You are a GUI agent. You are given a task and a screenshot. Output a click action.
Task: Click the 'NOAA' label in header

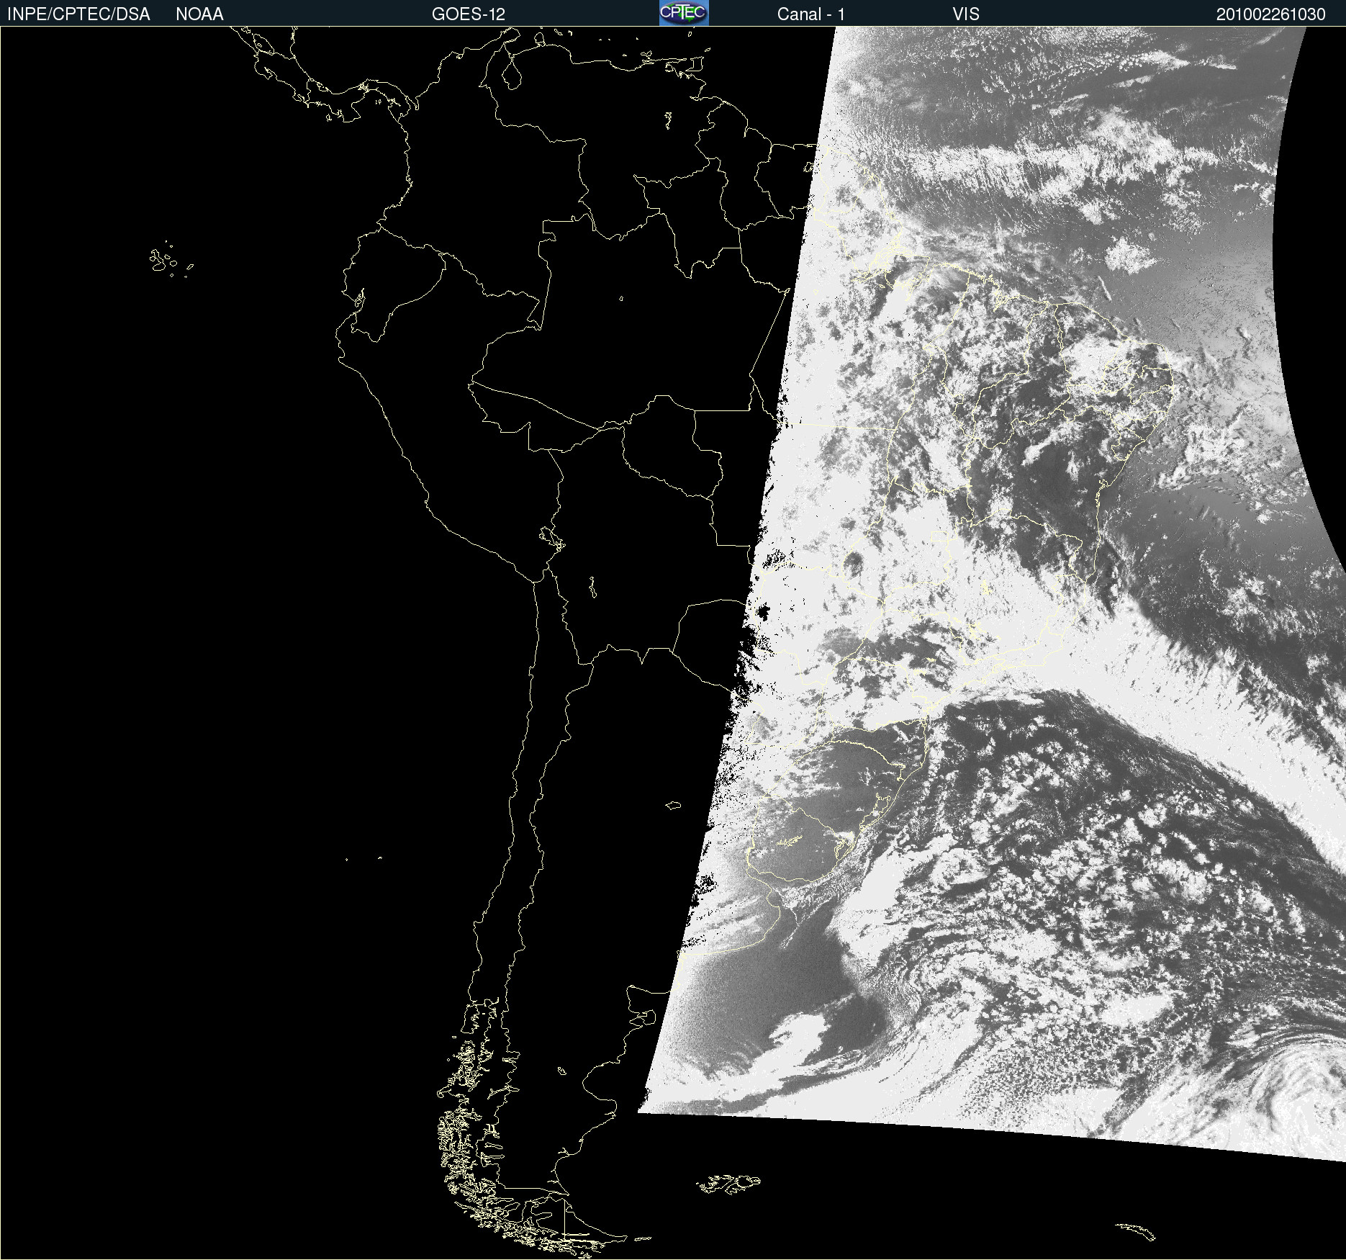199,14
